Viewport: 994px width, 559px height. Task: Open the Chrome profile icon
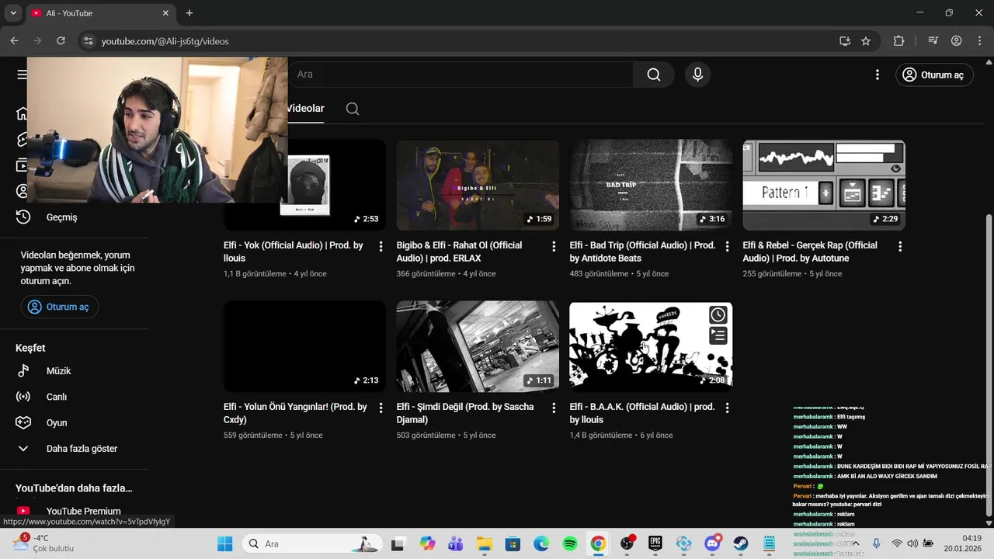pos(957,41)
